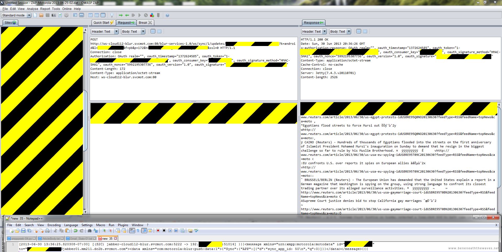Click the ZAP lightbulb icon
Viewport: 502px width, 252px height.
[x=112, y=15]
